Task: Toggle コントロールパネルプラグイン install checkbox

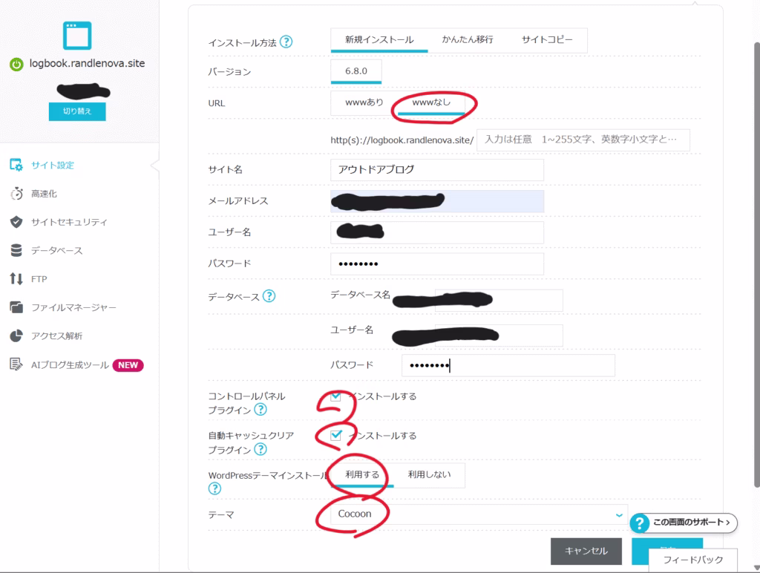Action: click(x=336, y=396)
